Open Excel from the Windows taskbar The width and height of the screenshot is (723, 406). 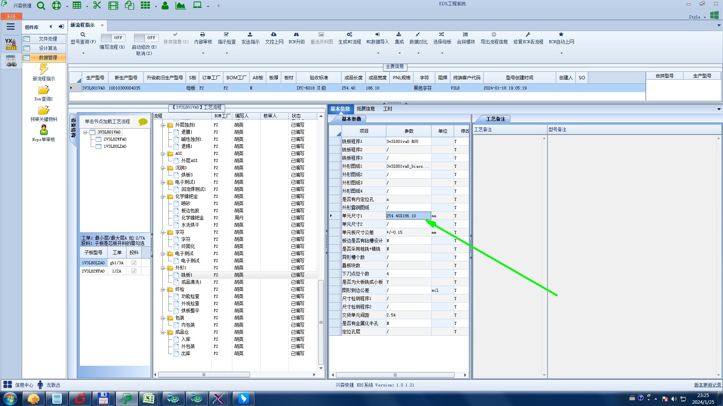point(148,398)
